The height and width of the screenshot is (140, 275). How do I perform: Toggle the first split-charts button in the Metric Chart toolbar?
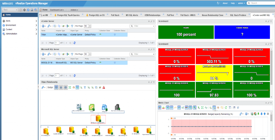coord(160,108)
